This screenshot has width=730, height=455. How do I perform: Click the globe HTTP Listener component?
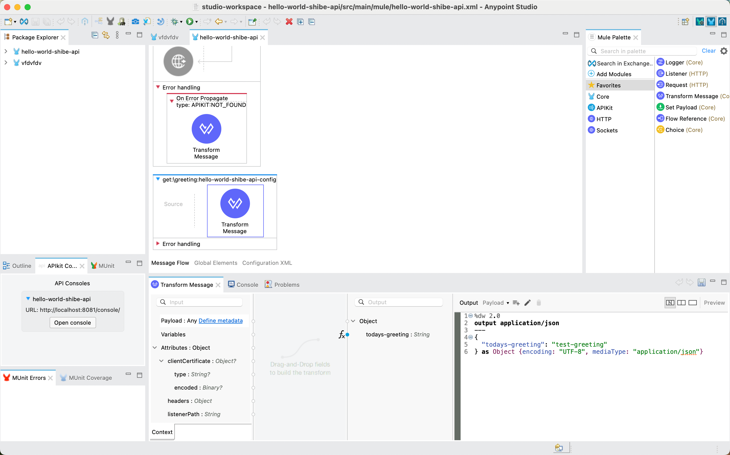pyautogui.click(x=178, y=61)
